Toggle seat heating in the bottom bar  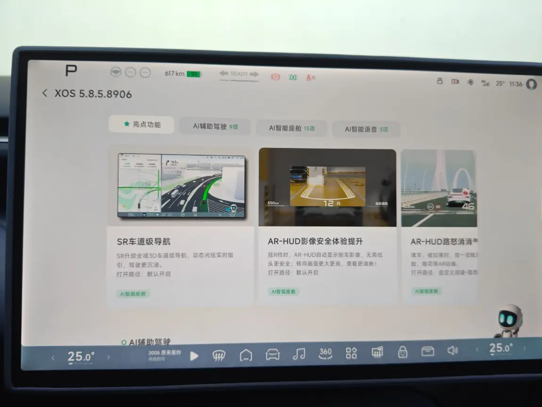(x=377, y=352)
